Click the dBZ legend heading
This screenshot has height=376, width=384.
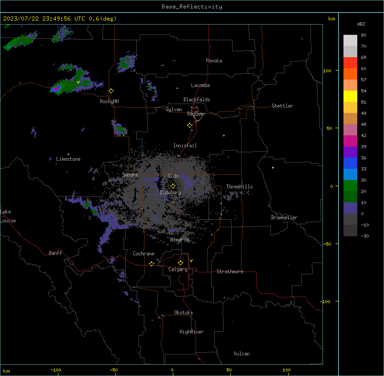click(361, 24)
